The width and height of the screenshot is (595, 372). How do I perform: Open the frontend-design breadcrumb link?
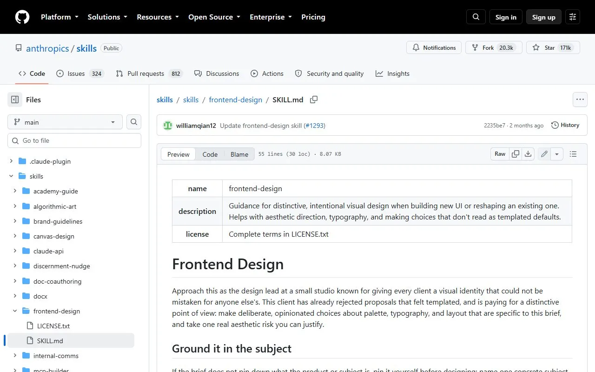(236, 100)
